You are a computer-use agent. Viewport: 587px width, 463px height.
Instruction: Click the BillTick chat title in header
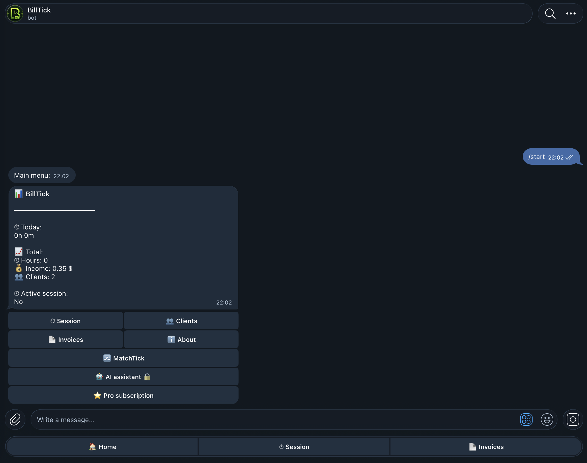(x=39, y=10)
